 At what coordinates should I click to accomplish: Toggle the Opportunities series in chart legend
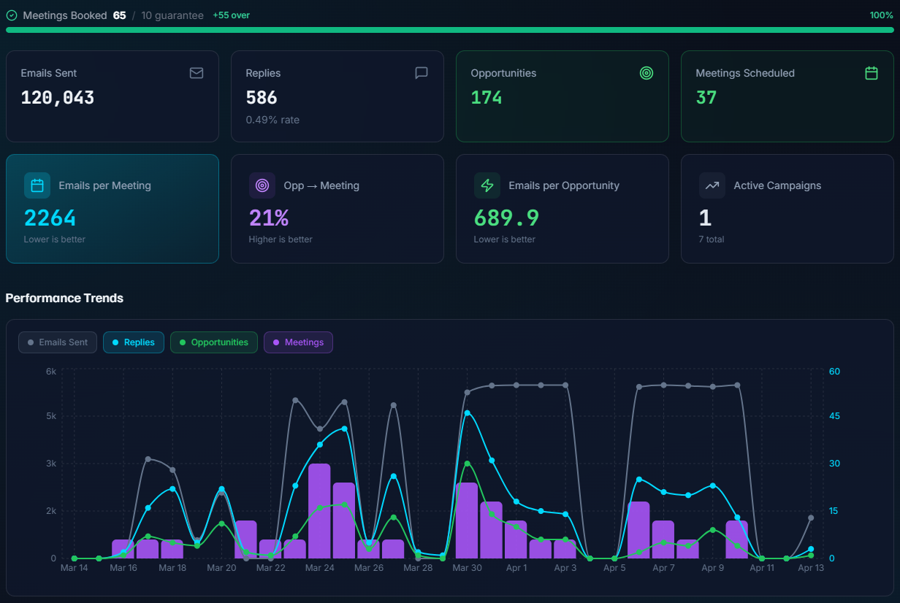tap(214, 342)
